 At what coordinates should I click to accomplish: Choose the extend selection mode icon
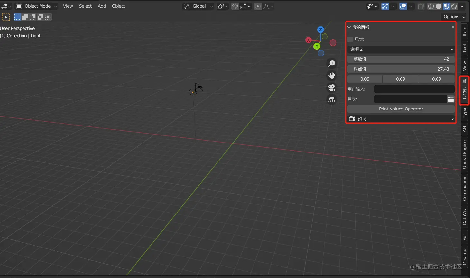click(x=25, y=17)
